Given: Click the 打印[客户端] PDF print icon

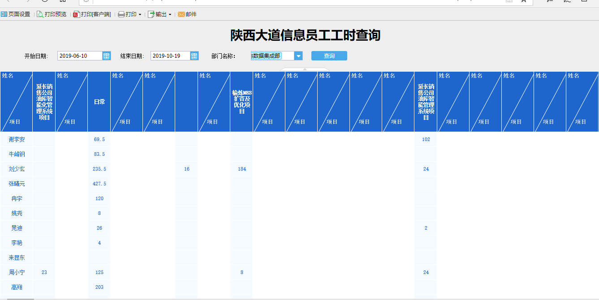Looking at the screenshot, I should [x=76, y=14].
